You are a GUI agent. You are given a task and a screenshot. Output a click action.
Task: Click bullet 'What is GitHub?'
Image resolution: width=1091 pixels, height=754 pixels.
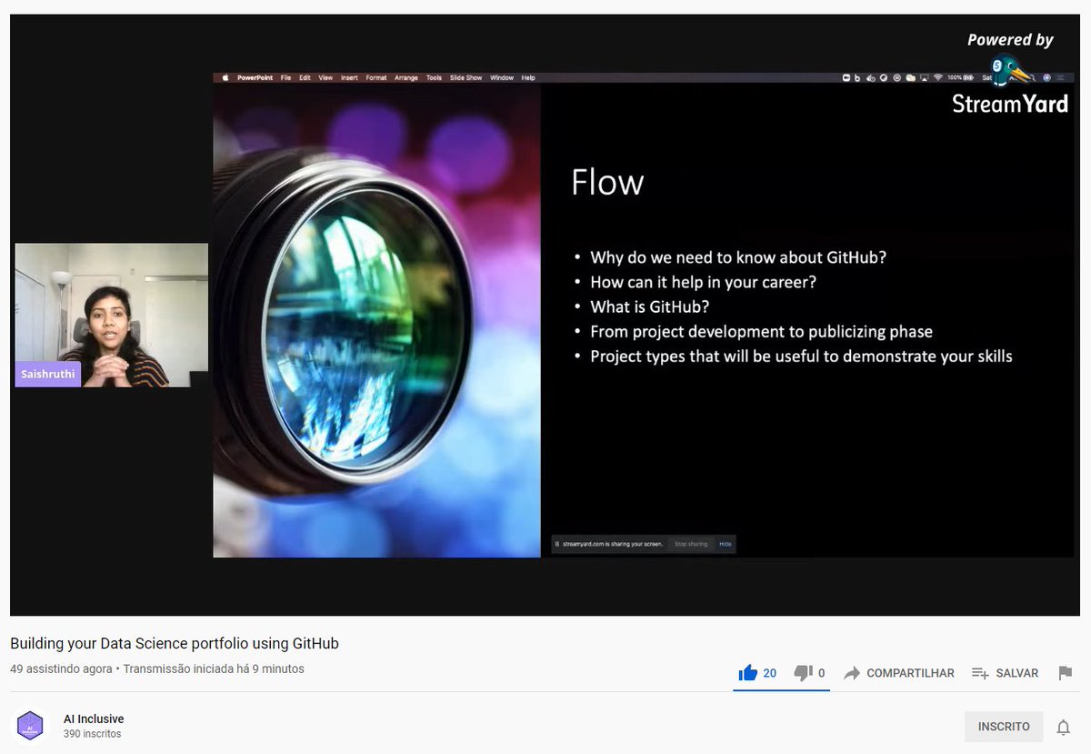pos(649,307)
